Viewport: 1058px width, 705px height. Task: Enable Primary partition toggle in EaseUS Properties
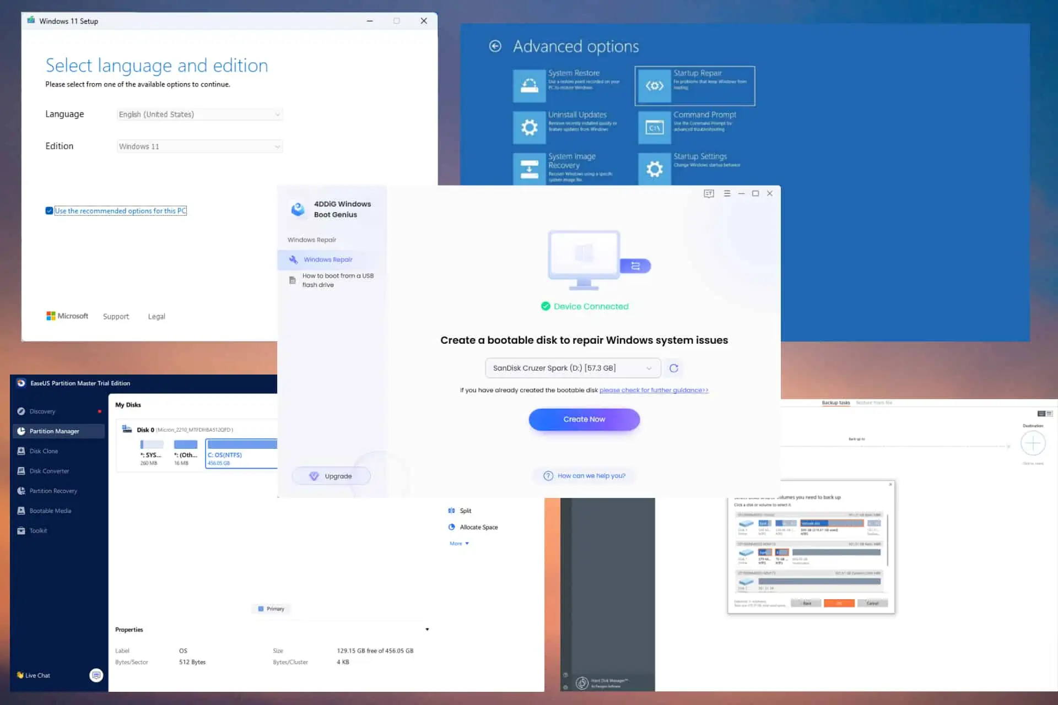[x=260, y=608]
